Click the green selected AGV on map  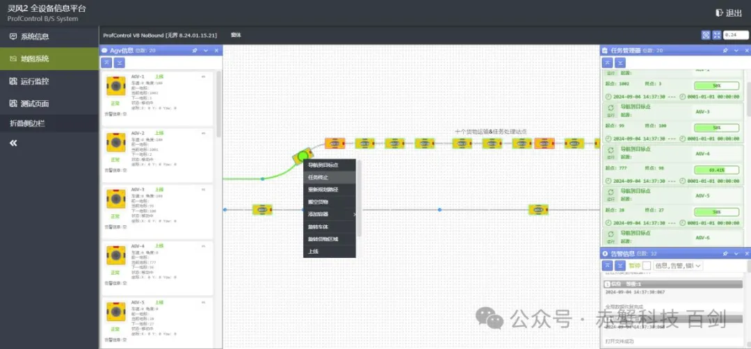point(302,156)
